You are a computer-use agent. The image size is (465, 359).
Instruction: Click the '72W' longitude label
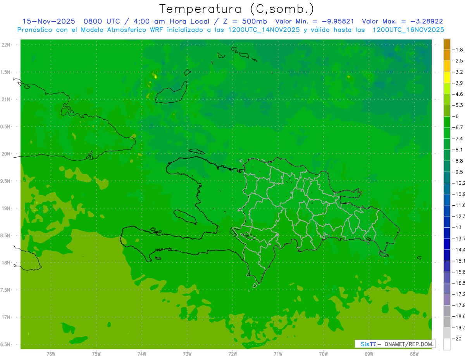[x=232, y=354]
